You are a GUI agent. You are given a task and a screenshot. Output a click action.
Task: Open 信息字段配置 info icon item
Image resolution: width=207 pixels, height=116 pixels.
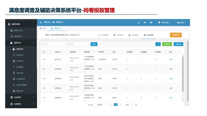pyautogui.click(x=14, y=85)
